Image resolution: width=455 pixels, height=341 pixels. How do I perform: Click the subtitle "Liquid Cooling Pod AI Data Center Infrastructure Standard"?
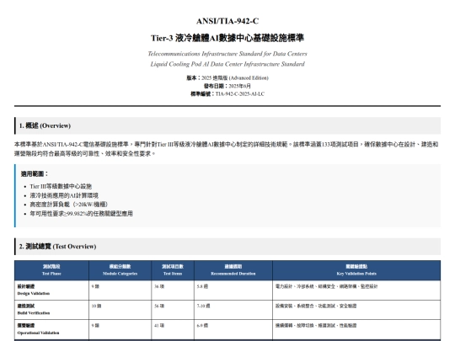click(x=227, y=64)
